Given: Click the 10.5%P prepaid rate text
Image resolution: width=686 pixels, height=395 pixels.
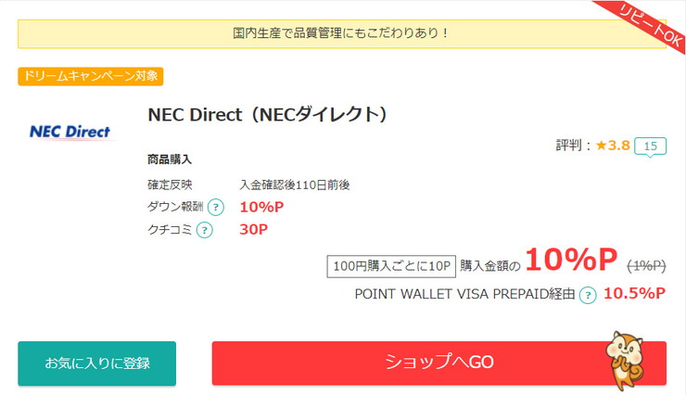Looking at the screenshot, I should coord(634,294).
